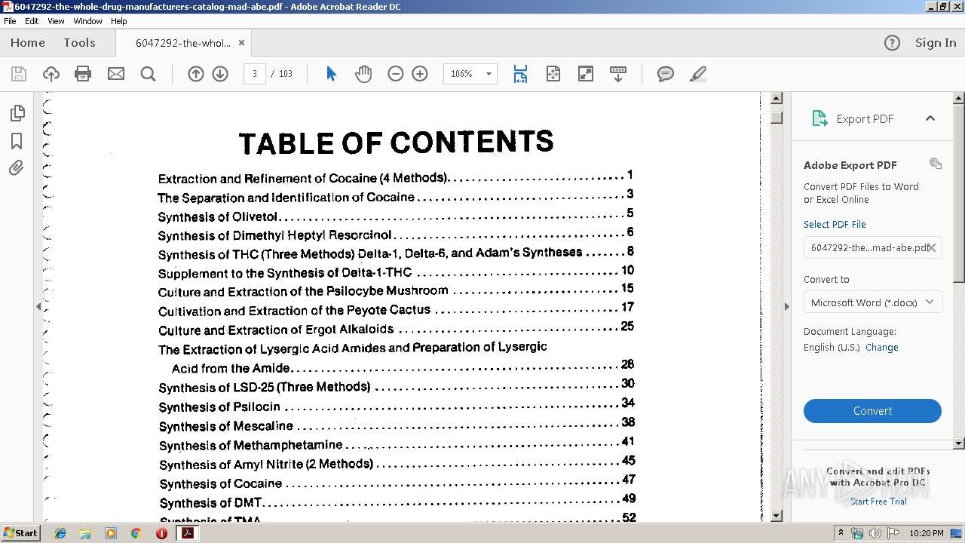965x543 pixels.
Task: Open File Explorer folder in taskbar
Action: coord(85,533)
